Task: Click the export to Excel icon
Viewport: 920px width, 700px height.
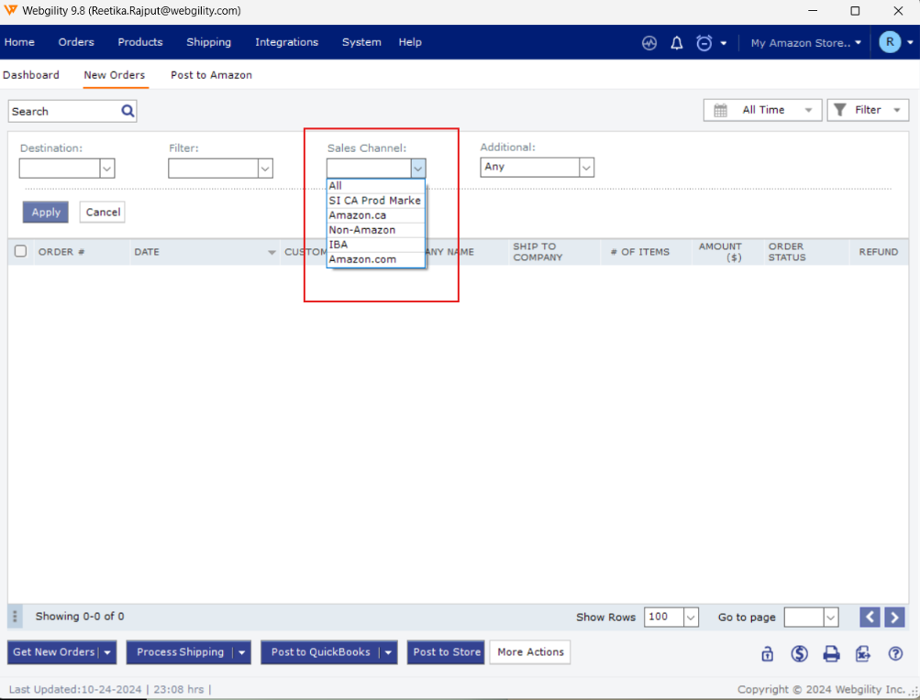Action: coord(862,653)
